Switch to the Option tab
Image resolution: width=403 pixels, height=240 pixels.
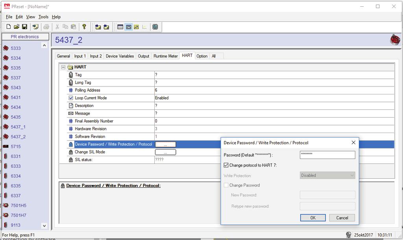tap(202, 56)
